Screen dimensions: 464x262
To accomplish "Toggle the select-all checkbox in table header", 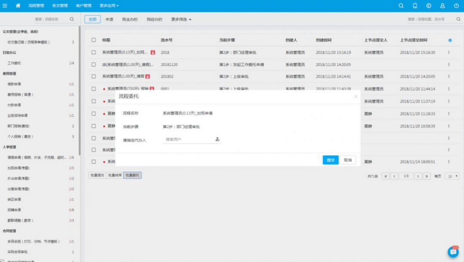I will [x=93, y=40].
